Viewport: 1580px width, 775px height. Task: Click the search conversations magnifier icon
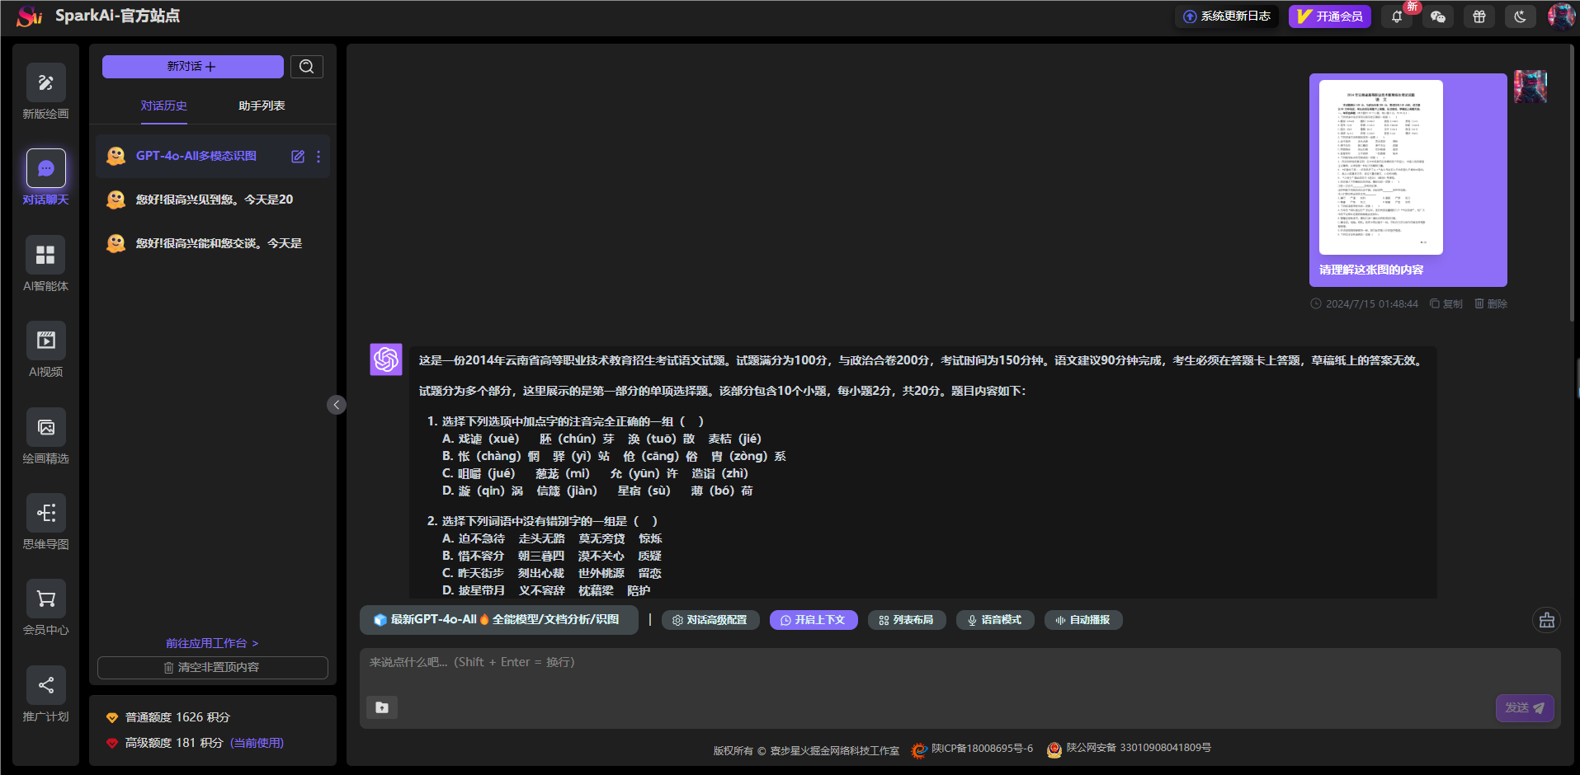click(x=307, y=67)
